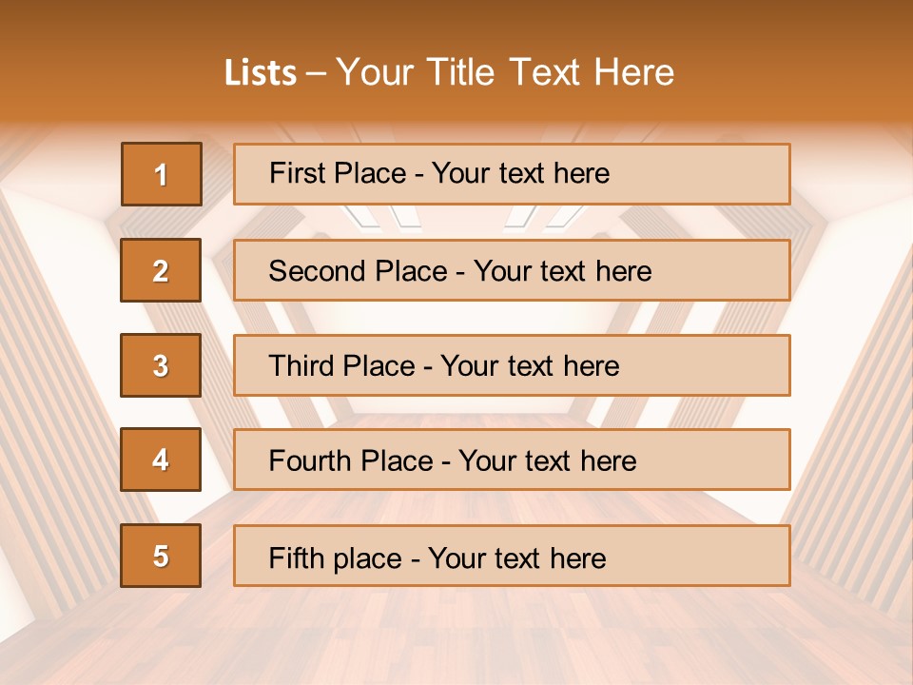Screen dimensions: 913x685
Task: Select the number 1 box
Action: 162,174
